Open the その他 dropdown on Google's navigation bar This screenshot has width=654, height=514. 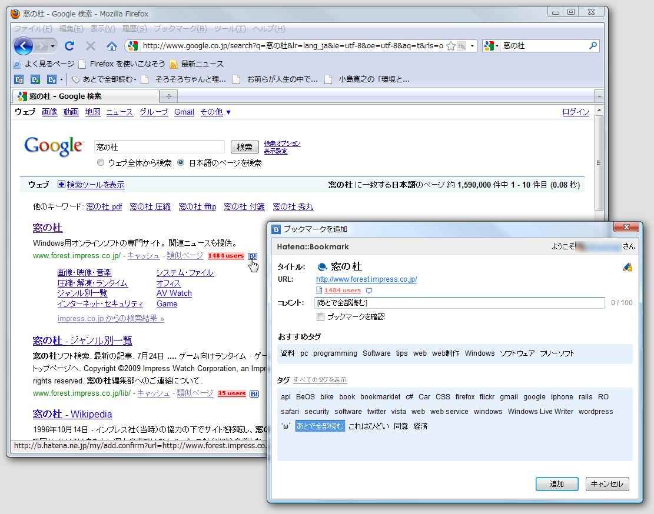coord(215,112)
